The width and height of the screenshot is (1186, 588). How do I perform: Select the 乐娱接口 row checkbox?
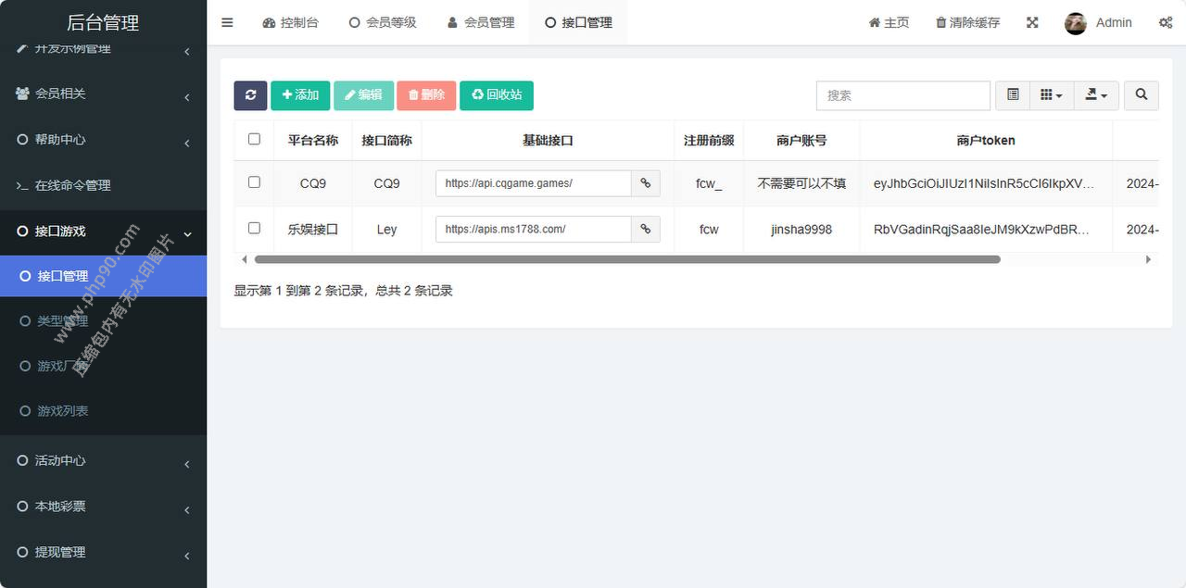pos(254,228)
